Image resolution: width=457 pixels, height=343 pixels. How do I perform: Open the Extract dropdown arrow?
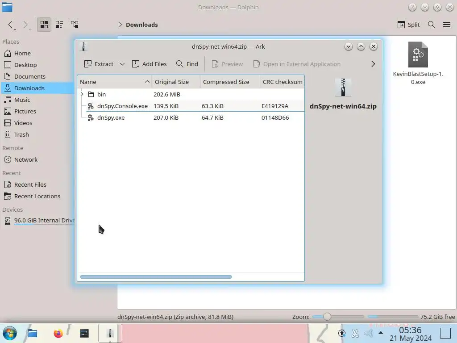122,64
